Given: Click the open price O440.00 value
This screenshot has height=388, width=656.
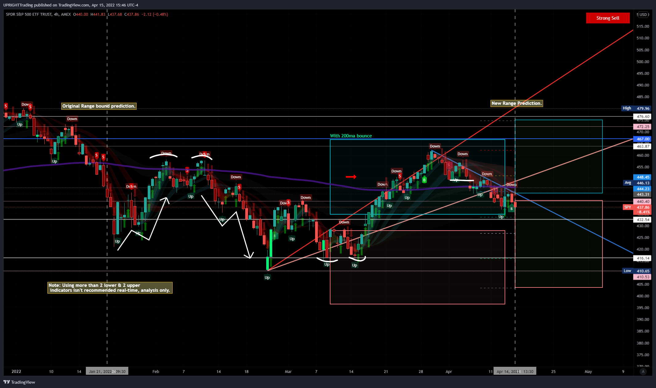Looking at the screenshot, I should [81, 14].
